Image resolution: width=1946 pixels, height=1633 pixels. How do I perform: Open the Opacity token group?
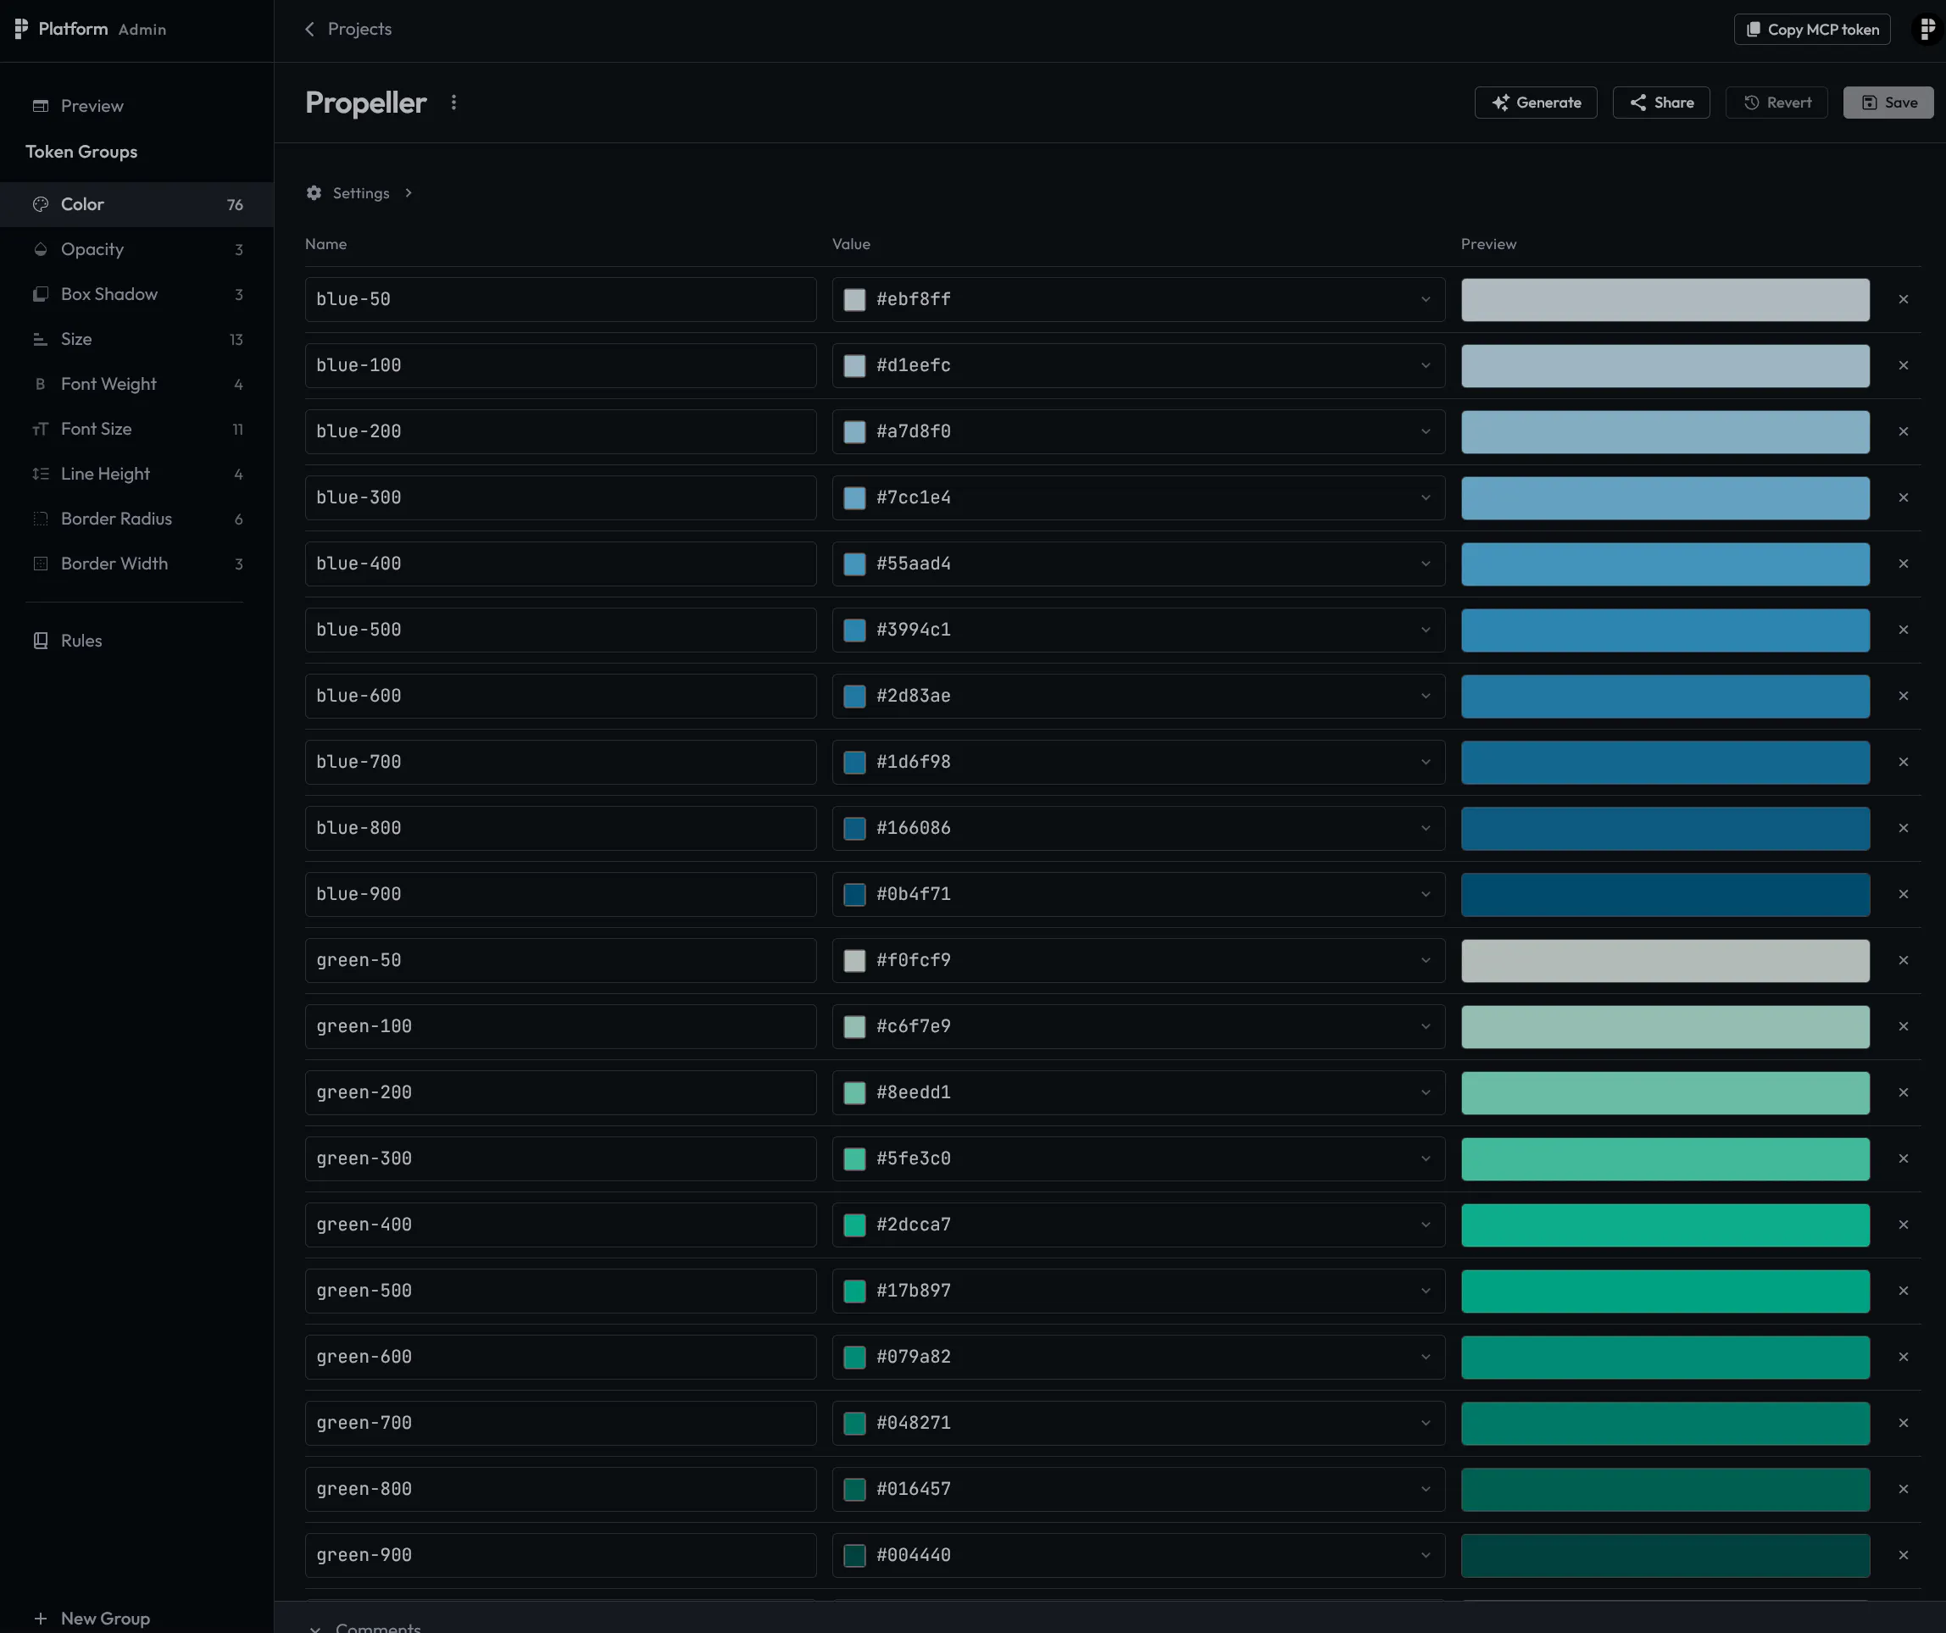click(137, 249)
